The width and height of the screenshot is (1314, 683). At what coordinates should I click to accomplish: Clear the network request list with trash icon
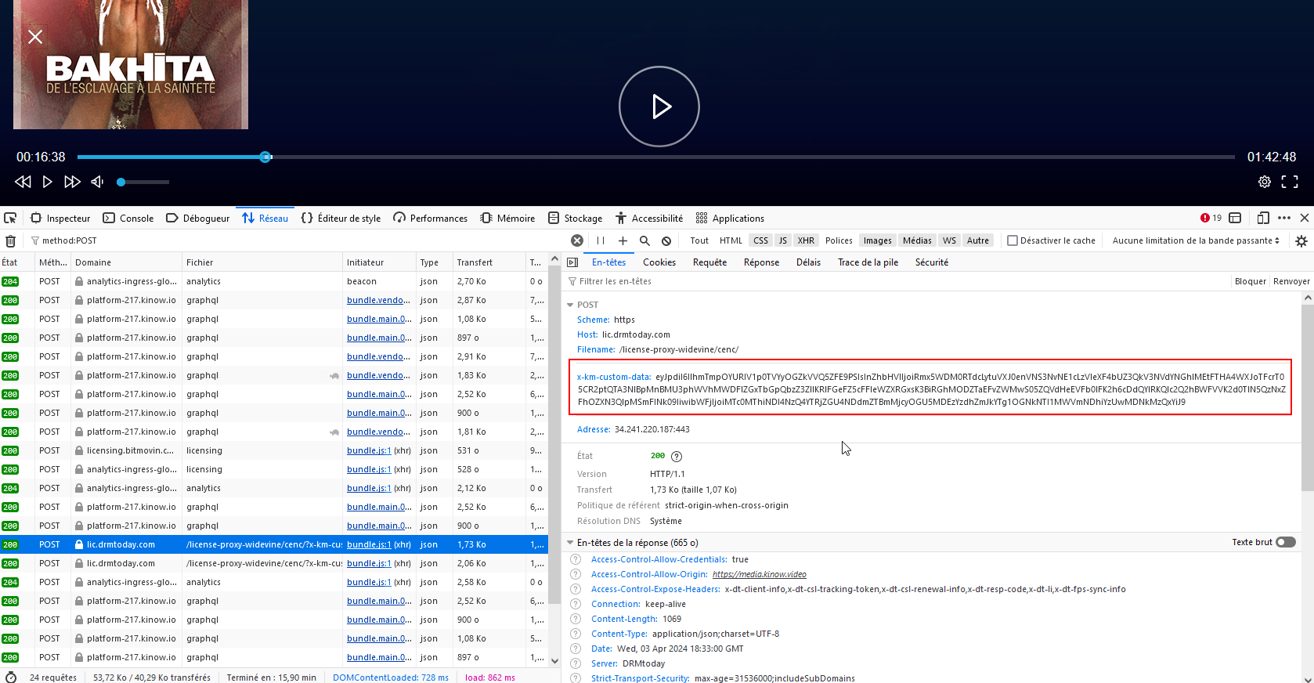(x=10, y=241)
